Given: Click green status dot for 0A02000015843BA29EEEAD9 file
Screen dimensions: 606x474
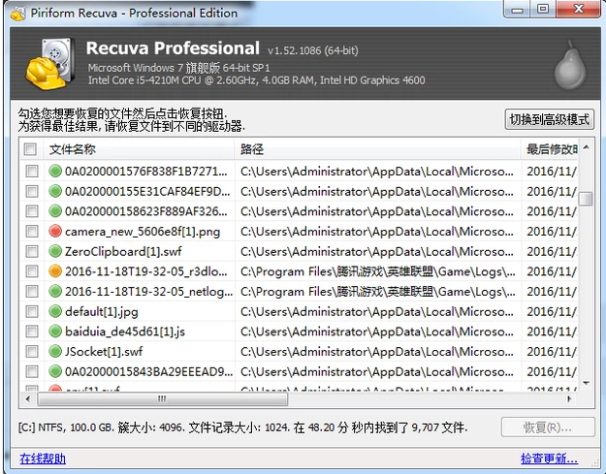Looking at the screenshot, I should coord(55,371).
